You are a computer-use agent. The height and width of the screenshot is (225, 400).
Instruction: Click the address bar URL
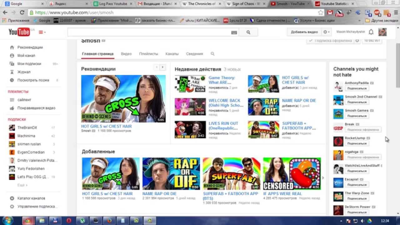pyautogui.click(x=74, y=12)
